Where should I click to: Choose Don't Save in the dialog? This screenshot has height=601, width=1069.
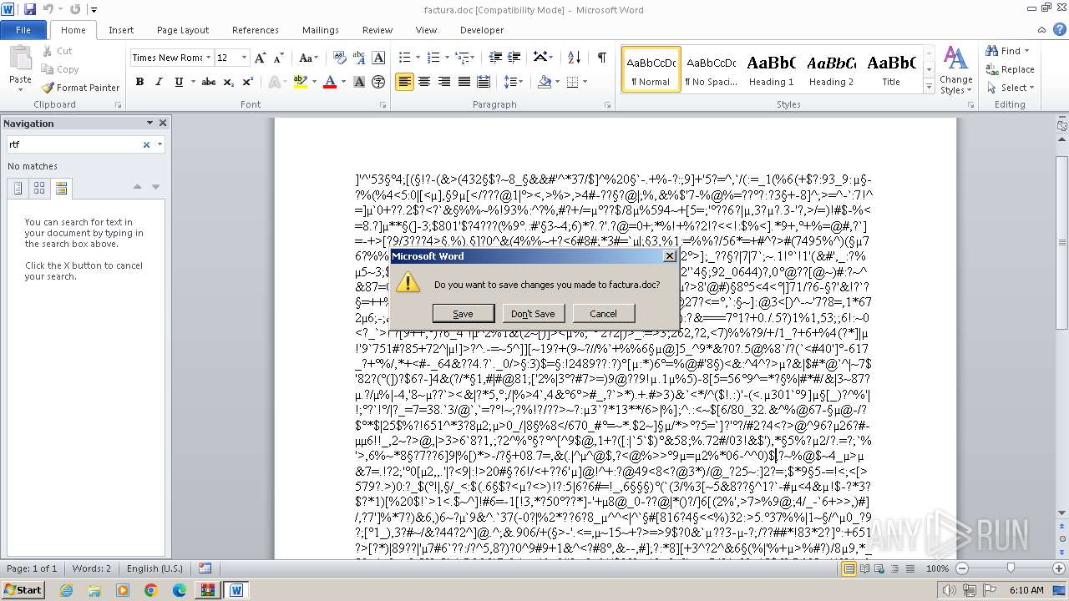pyautogui.click(x=533, y=313)
